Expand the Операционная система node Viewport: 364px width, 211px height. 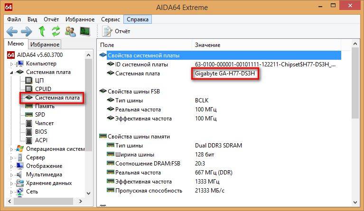[11, 149]
